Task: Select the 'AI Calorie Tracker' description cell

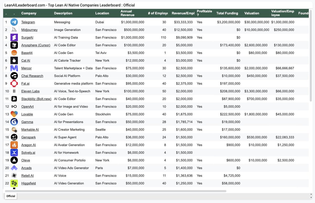Action: (x=67, y=61)
